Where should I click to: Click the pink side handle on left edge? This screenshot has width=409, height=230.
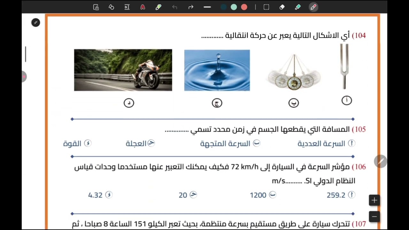(x=24, y=77)
